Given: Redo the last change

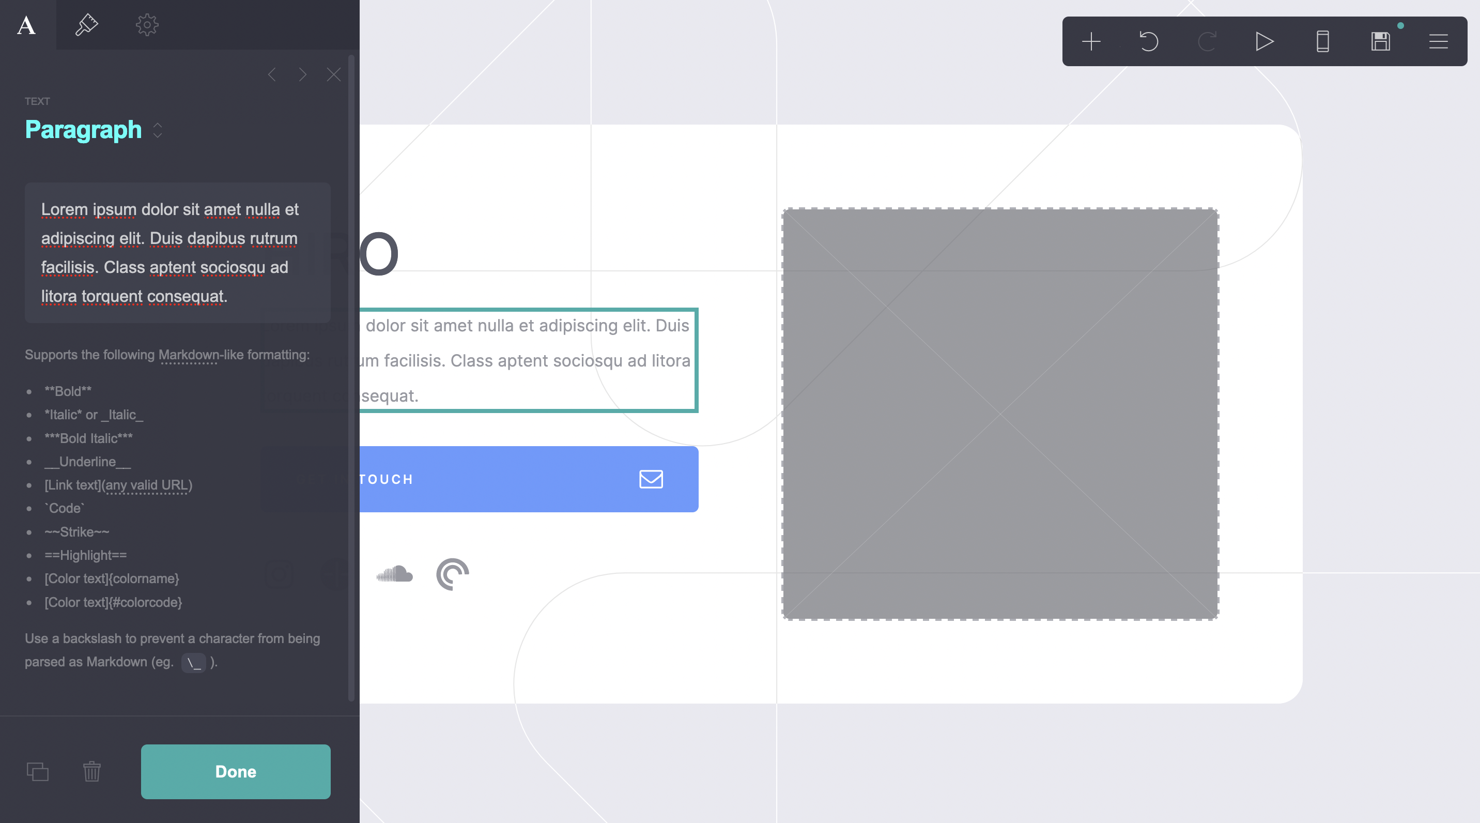Looking at the screenshot, I should pos(1207,41).
